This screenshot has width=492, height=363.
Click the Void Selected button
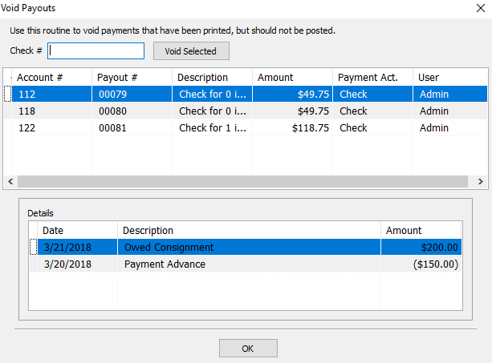point(191,50)
